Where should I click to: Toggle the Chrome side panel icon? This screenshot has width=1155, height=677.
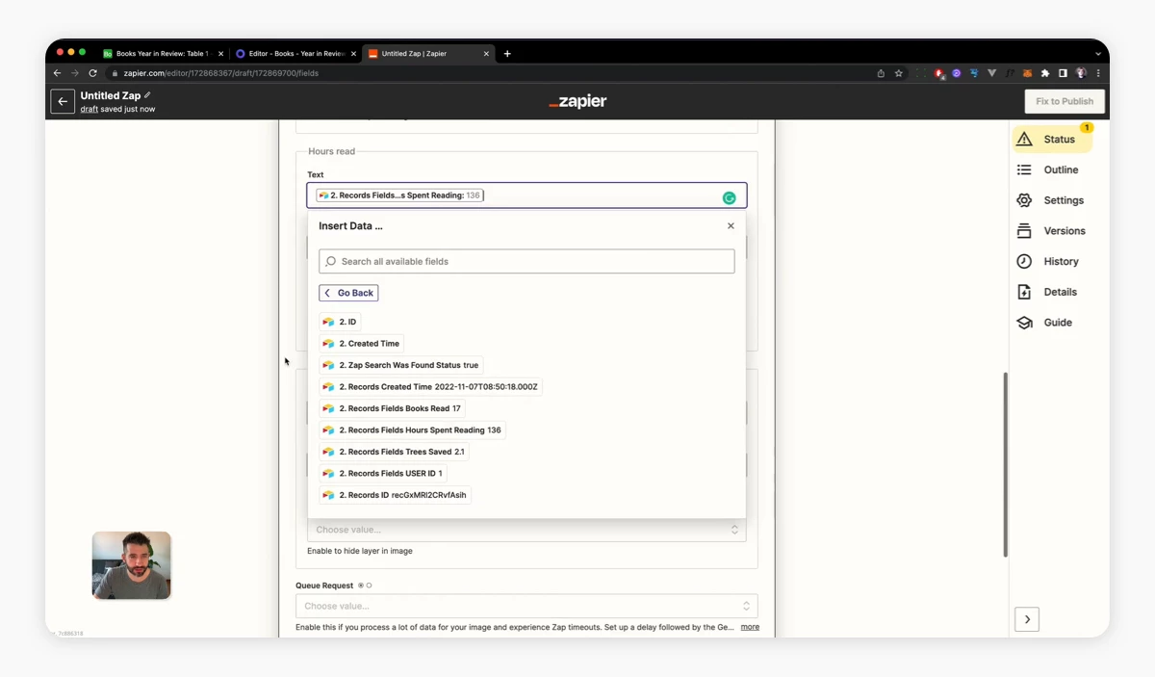(x=1063, y=73)
